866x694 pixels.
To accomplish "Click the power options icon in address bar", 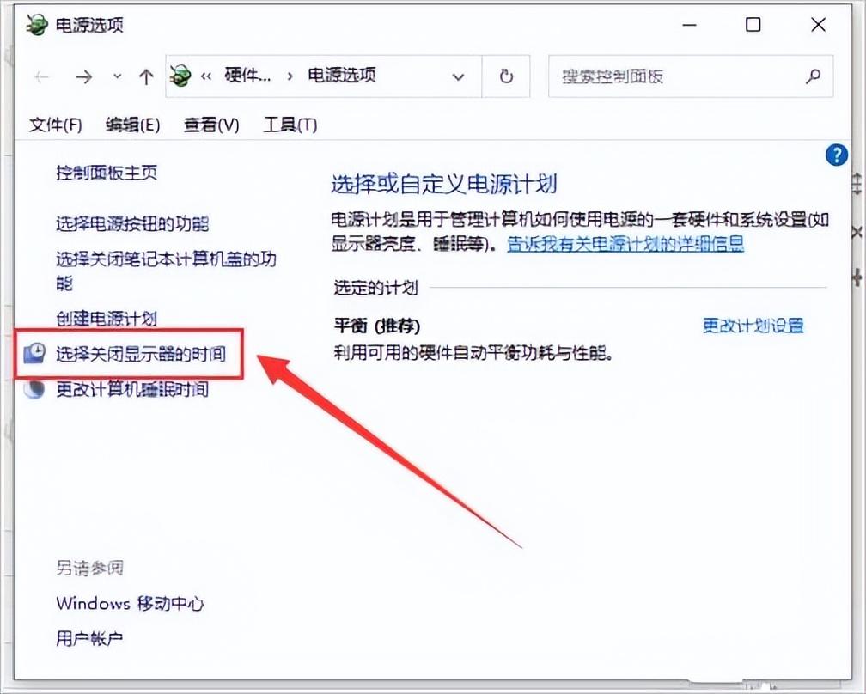I will click(180, 76).
